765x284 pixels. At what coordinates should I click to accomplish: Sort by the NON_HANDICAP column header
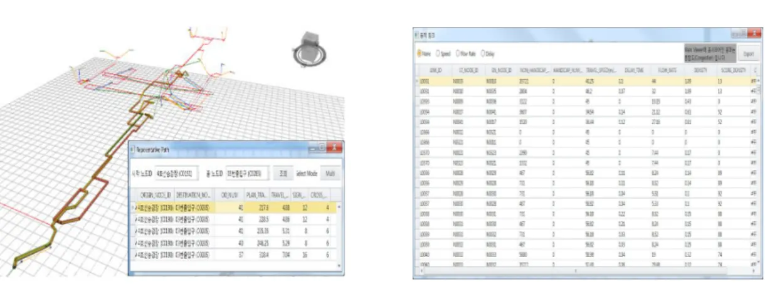click(535, 70)
